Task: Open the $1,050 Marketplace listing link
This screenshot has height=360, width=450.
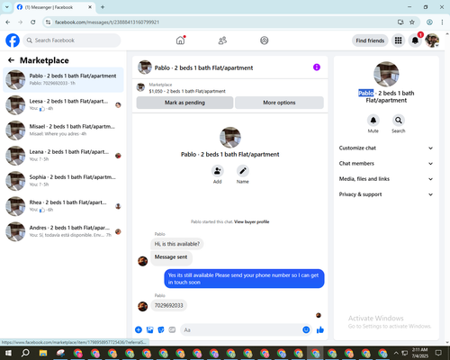Action: coord(187,91)
